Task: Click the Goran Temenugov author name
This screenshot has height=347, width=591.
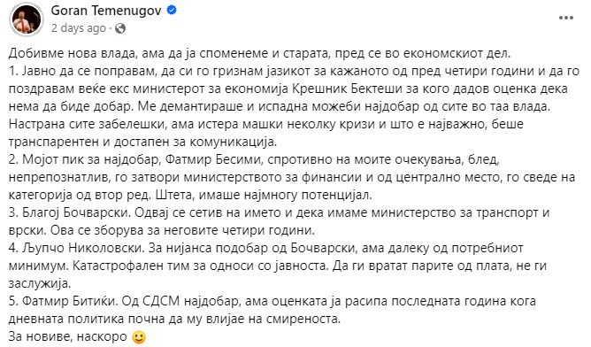Action: pos(106,11)
